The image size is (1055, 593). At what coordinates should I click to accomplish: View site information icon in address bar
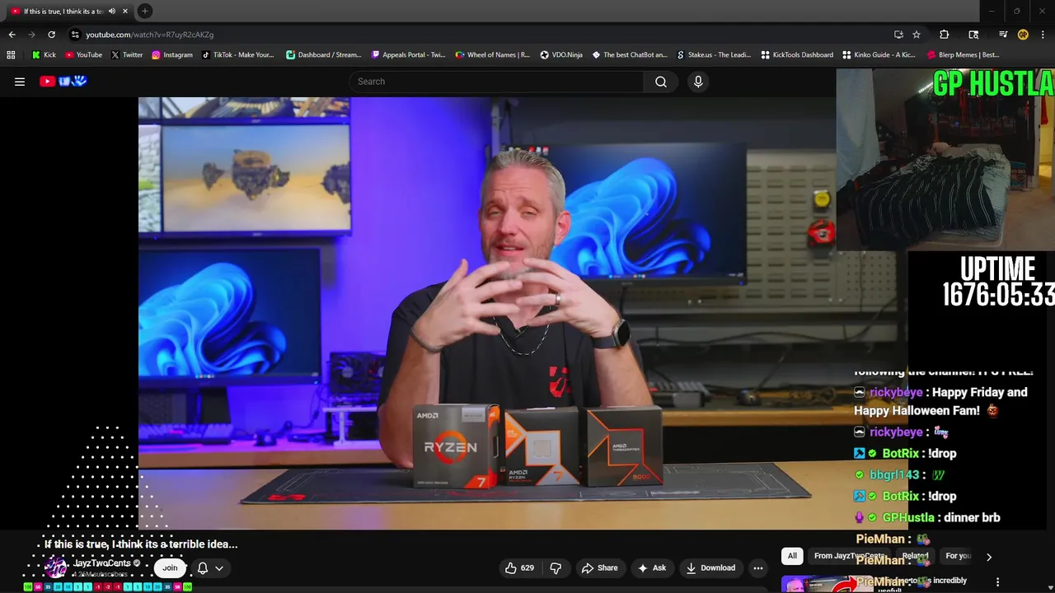(75, 35)
